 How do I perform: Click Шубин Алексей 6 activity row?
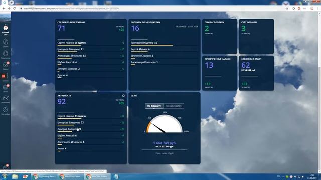tap(91, 136)
